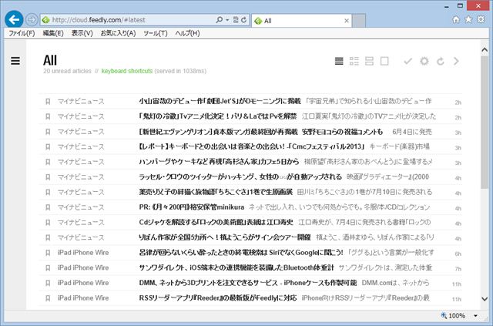This screenshot has width=493, height=326.
Task: Open the ツール(T) menu
Action: click(156, 33)
